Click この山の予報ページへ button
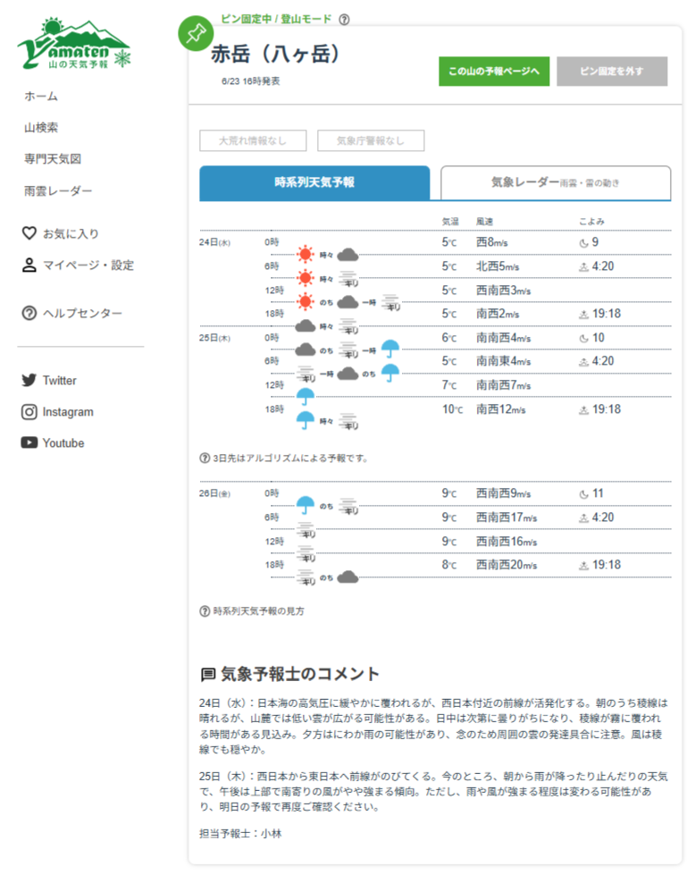 click(494, 71)
